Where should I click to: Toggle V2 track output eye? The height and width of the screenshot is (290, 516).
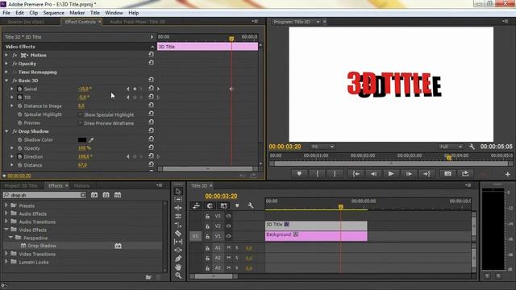click(x=228, y=226)
